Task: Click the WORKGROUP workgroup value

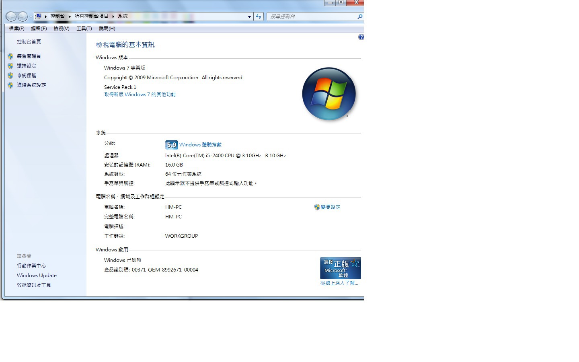Action: [x=181, y=236]
